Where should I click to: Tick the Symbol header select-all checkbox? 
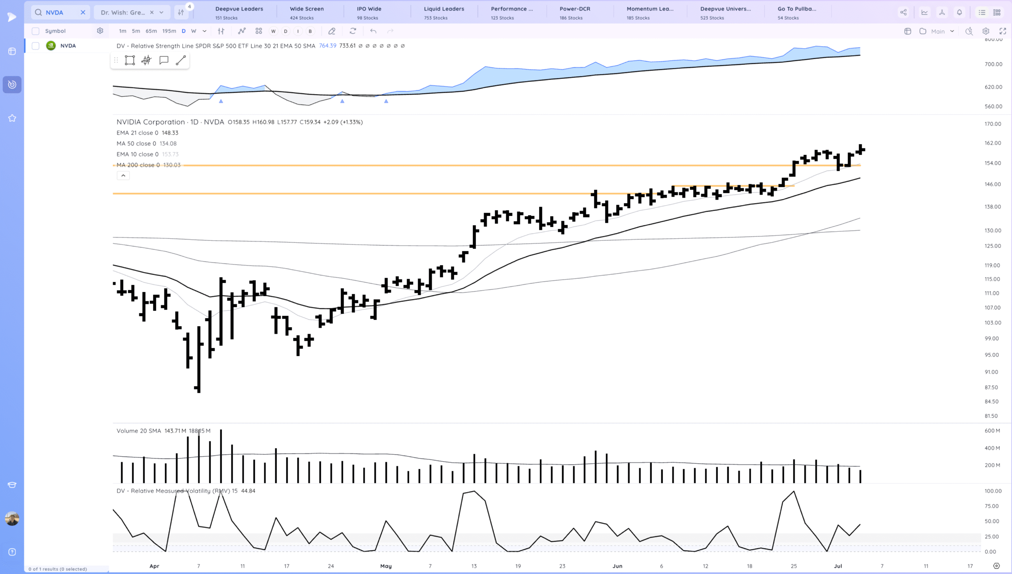click(36, 31)
